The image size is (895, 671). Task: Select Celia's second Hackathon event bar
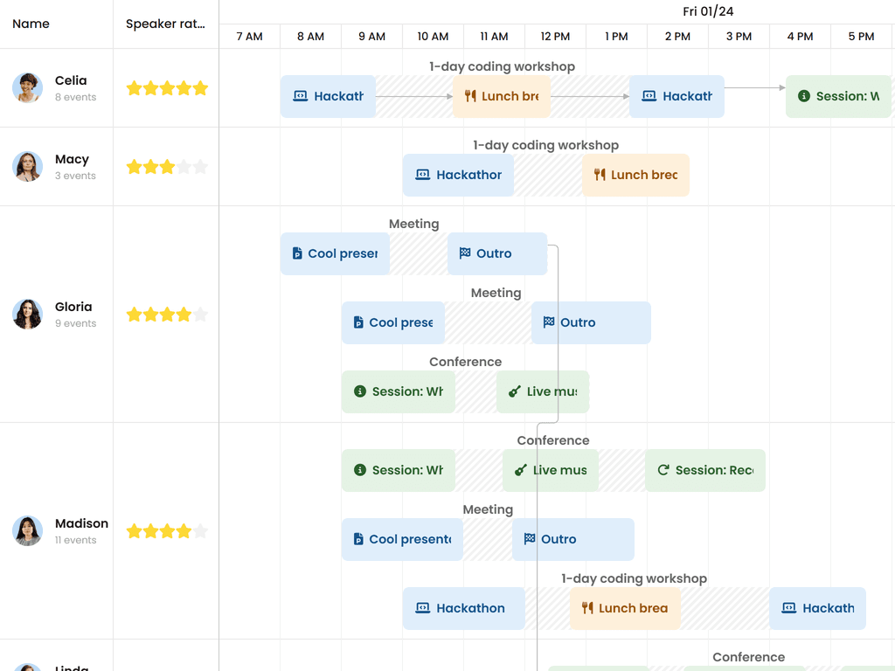(676, 96)
